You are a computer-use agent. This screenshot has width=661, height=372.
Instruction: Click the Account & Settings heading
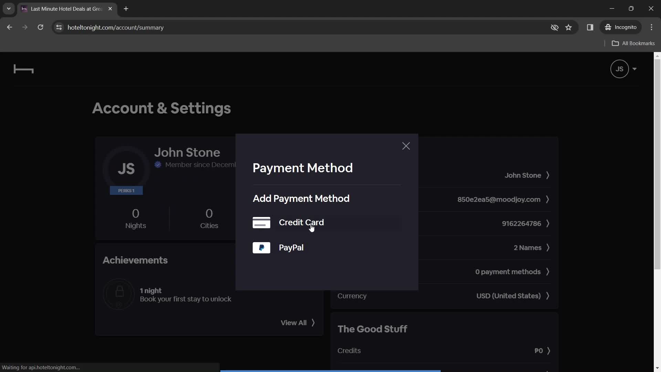pos(161,108)
